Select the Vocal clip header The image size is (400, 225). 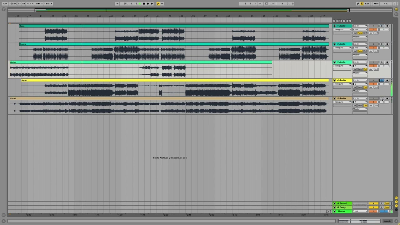169,98
